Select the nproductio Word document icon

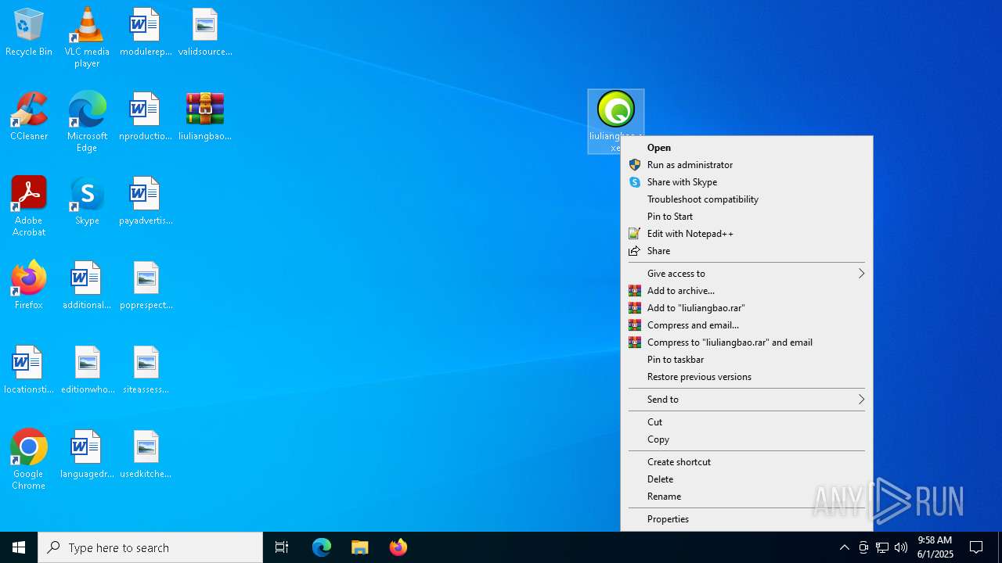tap(146, 117)
